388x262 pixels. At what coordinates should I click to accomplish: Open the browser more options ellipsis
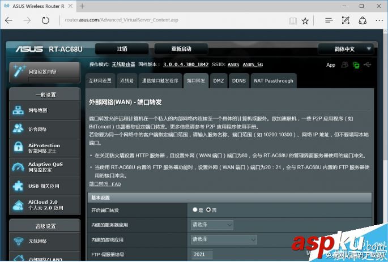click(x=380, y=20)
